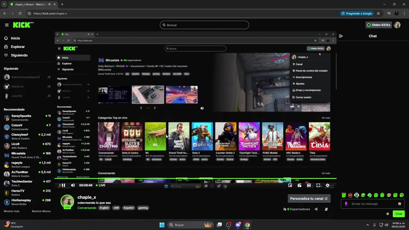The height and width of the screenshot is (230, 409).
Task: Enter fullscreen in the player
Action: pos(318,185)
